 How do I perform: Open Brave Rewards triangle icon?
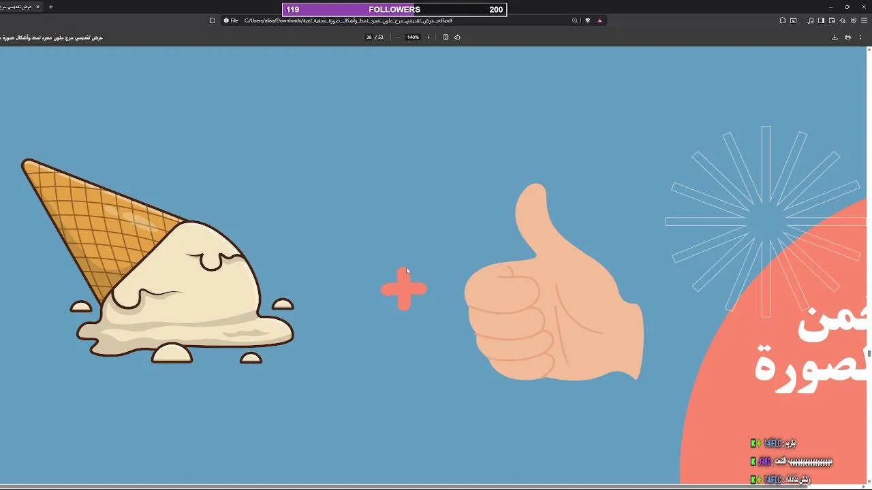599,20
